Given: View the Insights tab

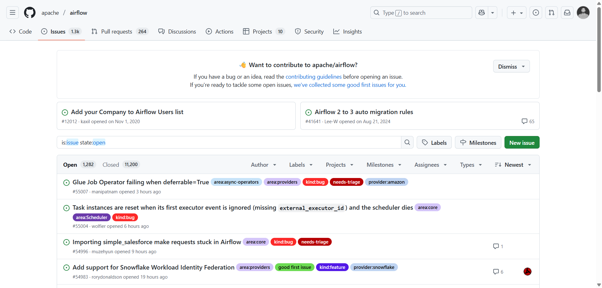Looking at the screenshot, I should (347, 31).
